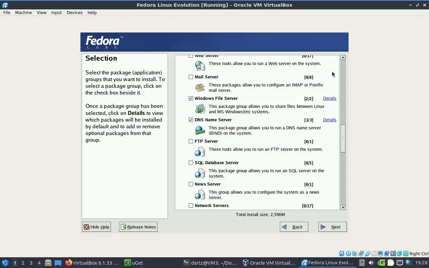Viewport: 429px width, 268px height.
Task: Click VirtualBox mouse integration indicator
Action: pyautogui.click(x=399, y=254)
